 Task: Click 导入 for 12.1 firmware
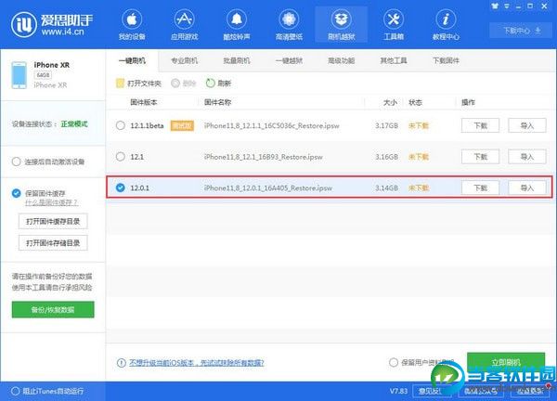pyautogui.click(x=527, y=157)
